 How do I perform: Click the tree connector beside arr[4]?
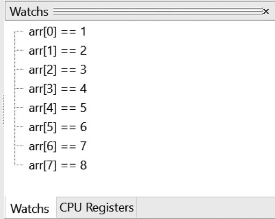[x=19, y=108]
